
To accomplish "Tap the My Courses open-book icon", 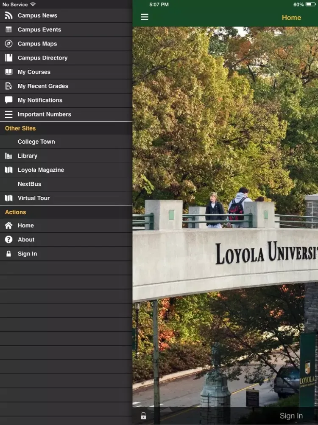I will [x=8, y=72].
